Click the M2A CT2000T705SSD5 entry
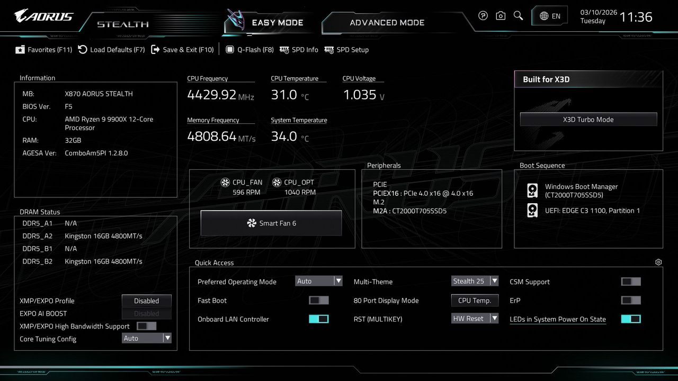The height and width of the screenshot is (381, 678). (410, 211)
